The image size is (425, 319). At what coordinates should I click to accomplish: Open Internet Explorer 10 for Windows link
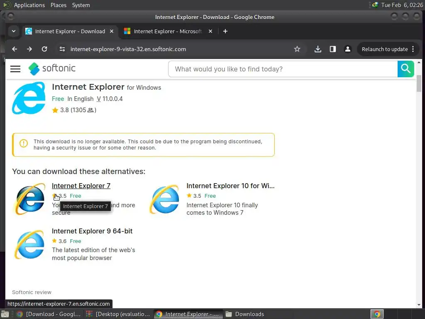tap(230, 186)
